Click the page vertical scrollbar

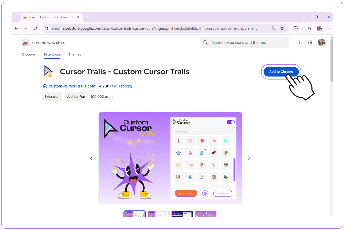pos(331,60)
